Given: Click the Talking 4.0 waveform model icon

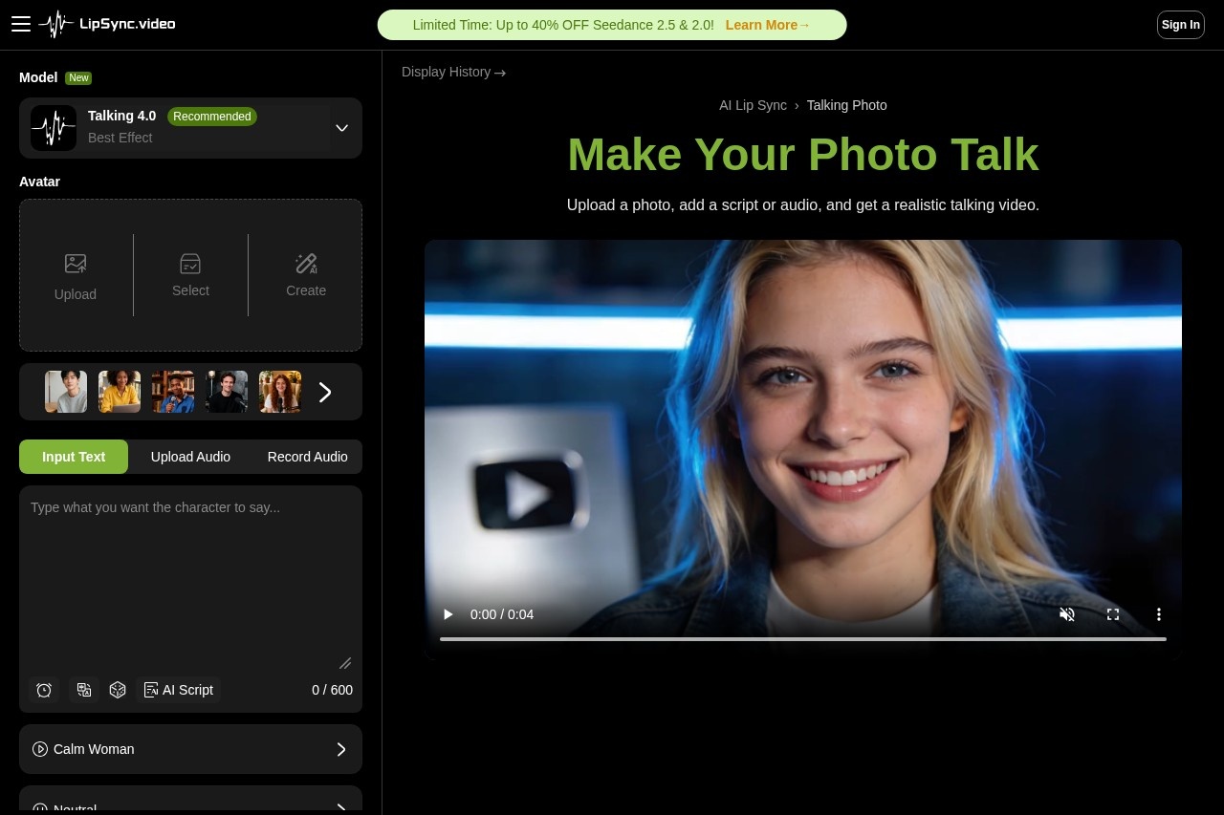Looking at the screenshot, I should pos(54,128).
